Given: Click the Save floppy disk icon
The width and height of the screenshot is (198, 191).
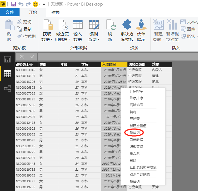Looking at the screenshot, I should (x=13, y=4).
